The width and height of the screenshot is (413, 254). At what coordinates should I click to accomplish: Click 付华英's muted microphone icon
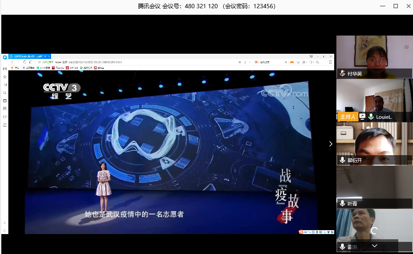(342, 74)
